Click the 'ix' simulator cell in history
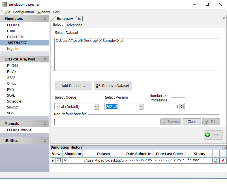Viewport: 227px width, 187px height. tap(73, 160)
